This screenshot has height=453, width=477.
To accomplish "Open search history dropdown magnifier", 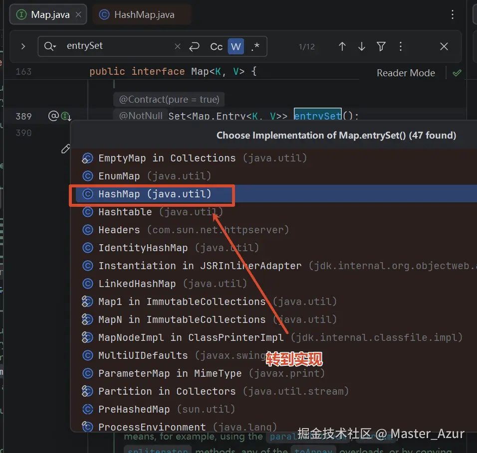I will tap(49, 46).
